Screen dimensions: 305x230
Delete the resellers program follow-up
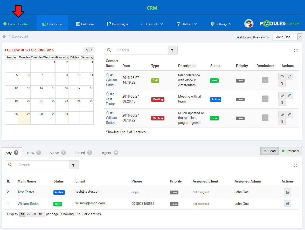pyautogui.click(x=282, y=121)
